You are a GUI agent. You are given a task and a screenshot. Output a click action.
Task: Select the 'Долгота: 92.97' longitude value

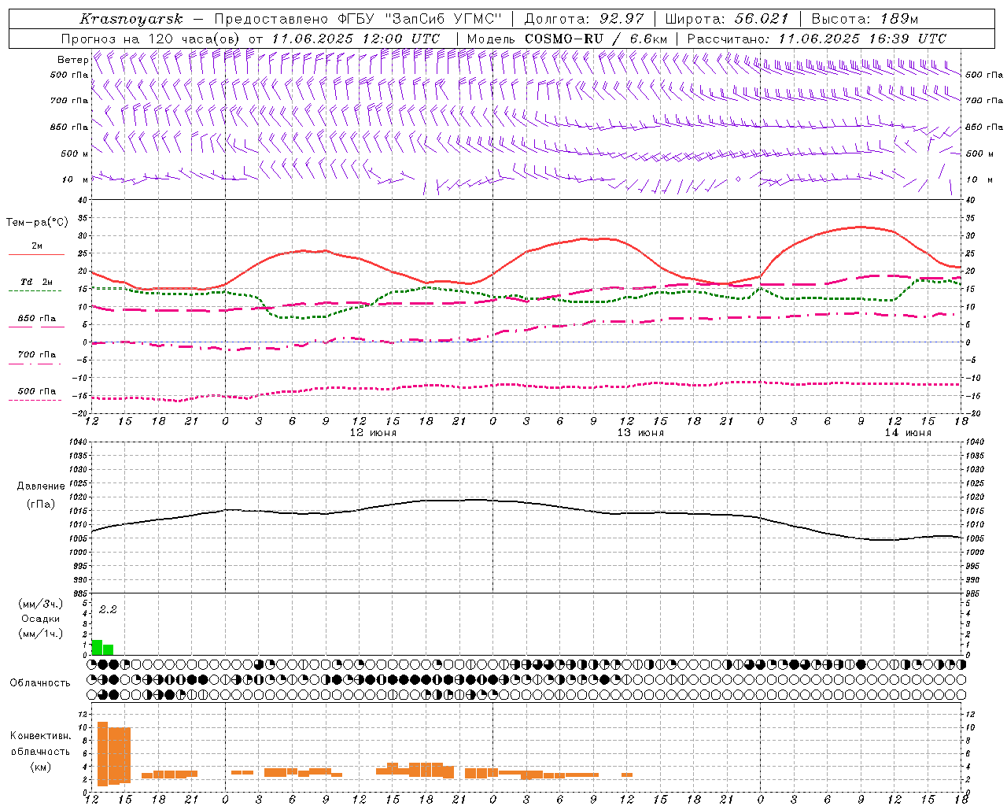(x=584, y=19)
